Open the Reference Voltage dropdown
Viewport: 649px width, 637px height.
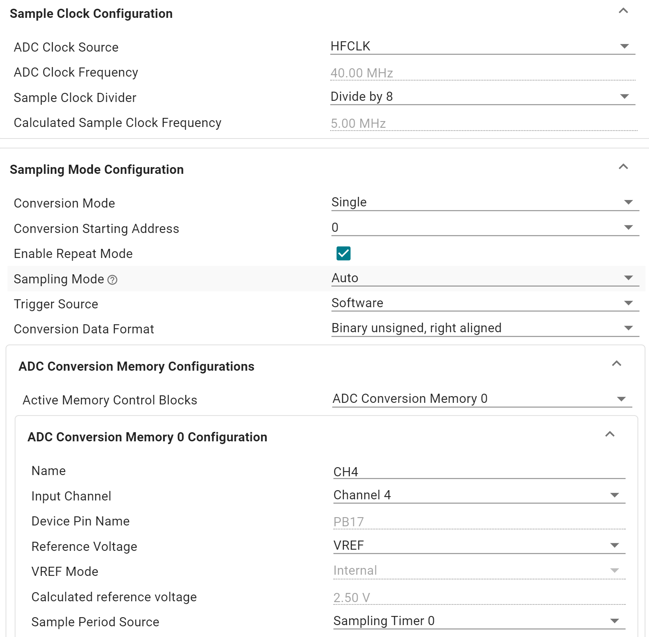[479, 546]
